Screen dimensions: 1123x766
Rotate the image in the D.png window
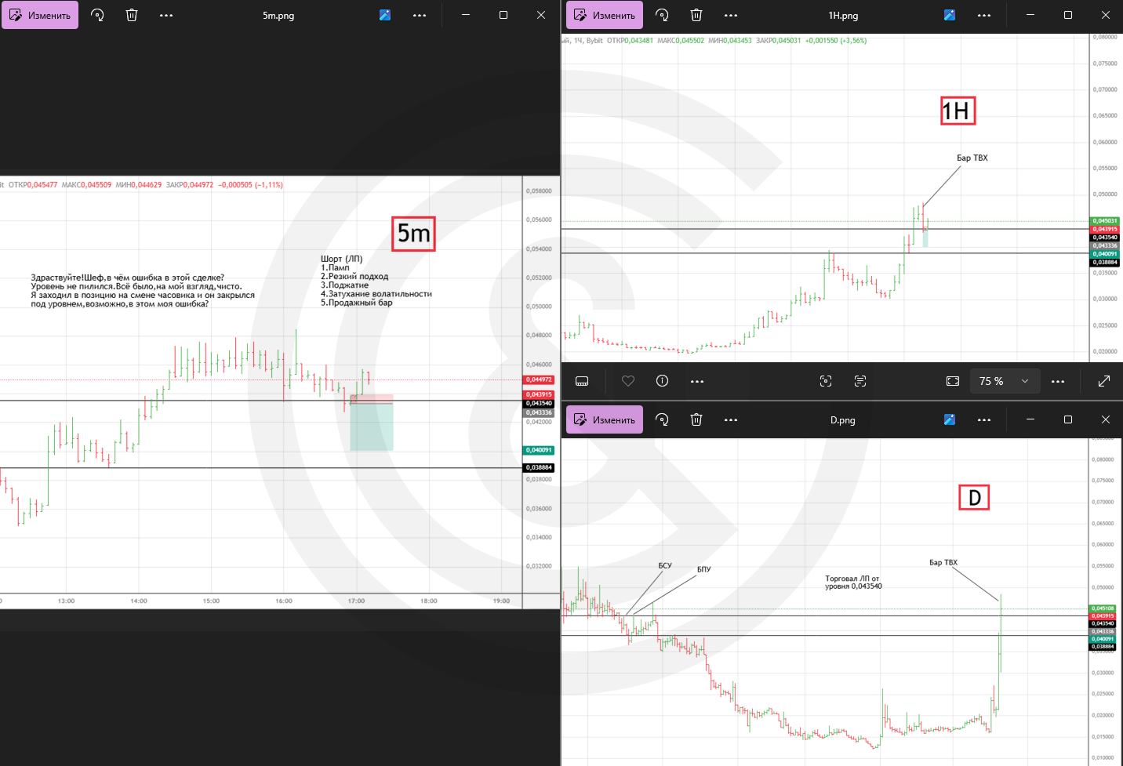[x=663, y=419]
